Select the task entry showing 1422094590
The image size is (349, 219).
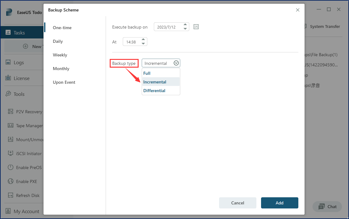[x=321, y=65]
